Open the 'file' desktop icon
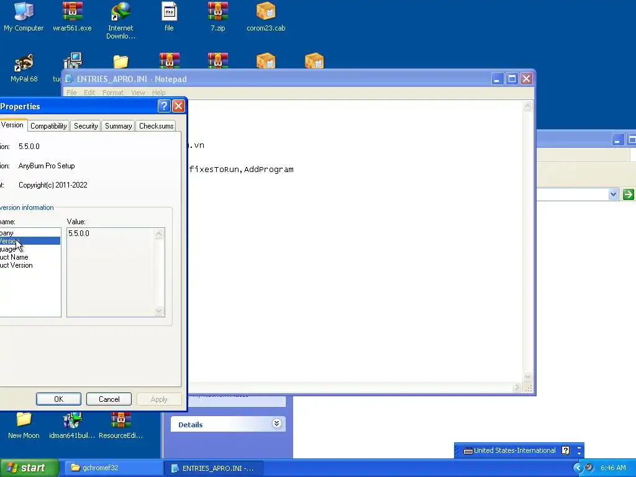 (x=169, y=16)
